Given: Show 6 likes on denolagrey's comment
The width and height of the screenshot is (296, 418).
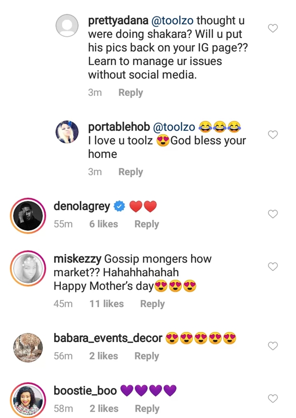Looking at the screenshot, I should pos(104,224).
